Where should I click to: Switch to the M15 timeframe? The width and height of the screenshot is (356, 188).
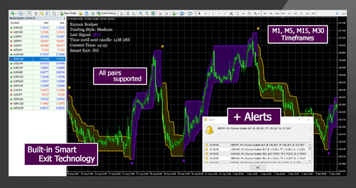click(x=277, y=13)
